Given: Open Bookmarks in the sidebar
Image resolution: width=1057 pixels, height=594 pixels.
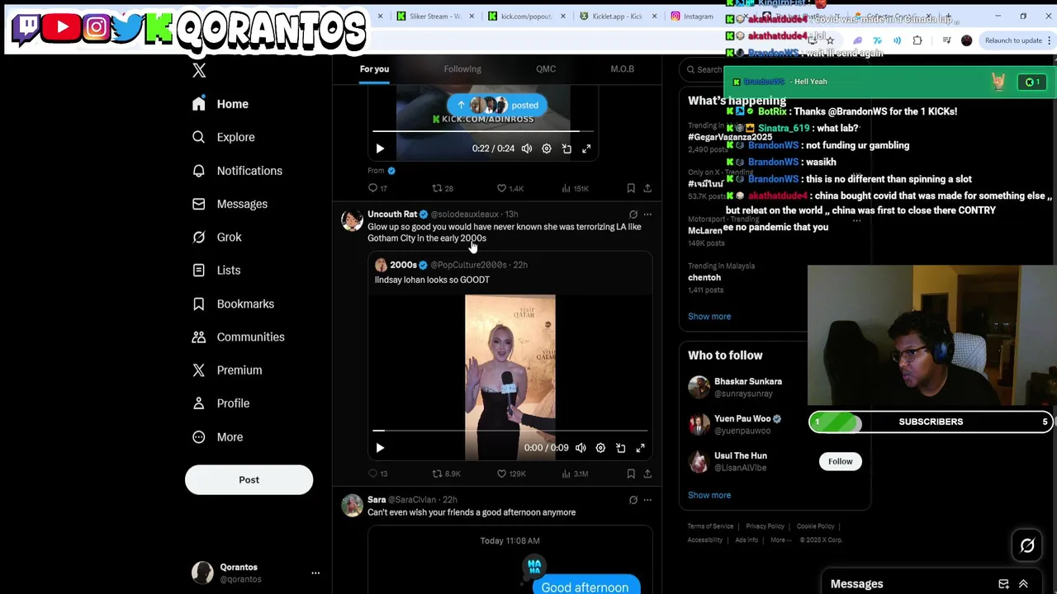Looking at the screenshot, I should (233, 304).
